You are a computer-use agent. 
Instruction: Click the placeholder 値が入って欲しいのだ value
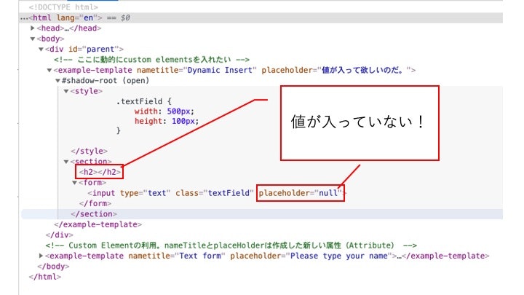(x=362, y=70)
